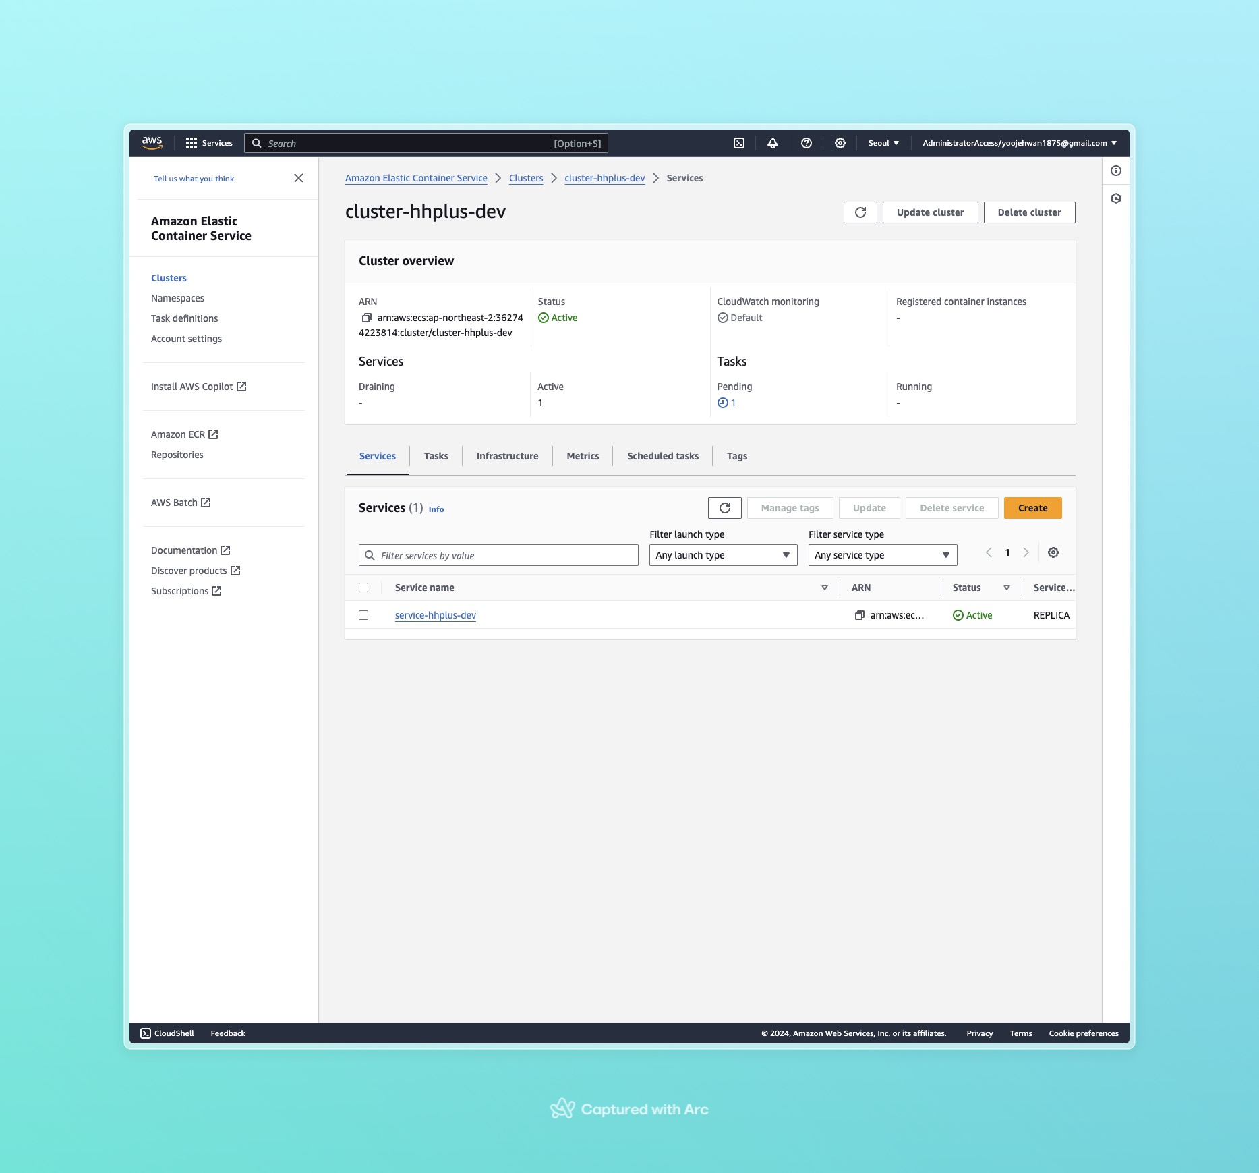The height and width of the screenshot is (1173, 1259).
Task: Open services table preferences gear
Action: coord(1053,552)
